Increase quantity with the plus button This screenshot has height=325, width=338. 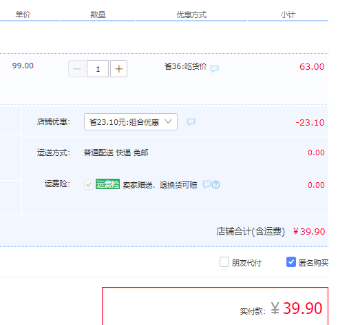[118, 69]
